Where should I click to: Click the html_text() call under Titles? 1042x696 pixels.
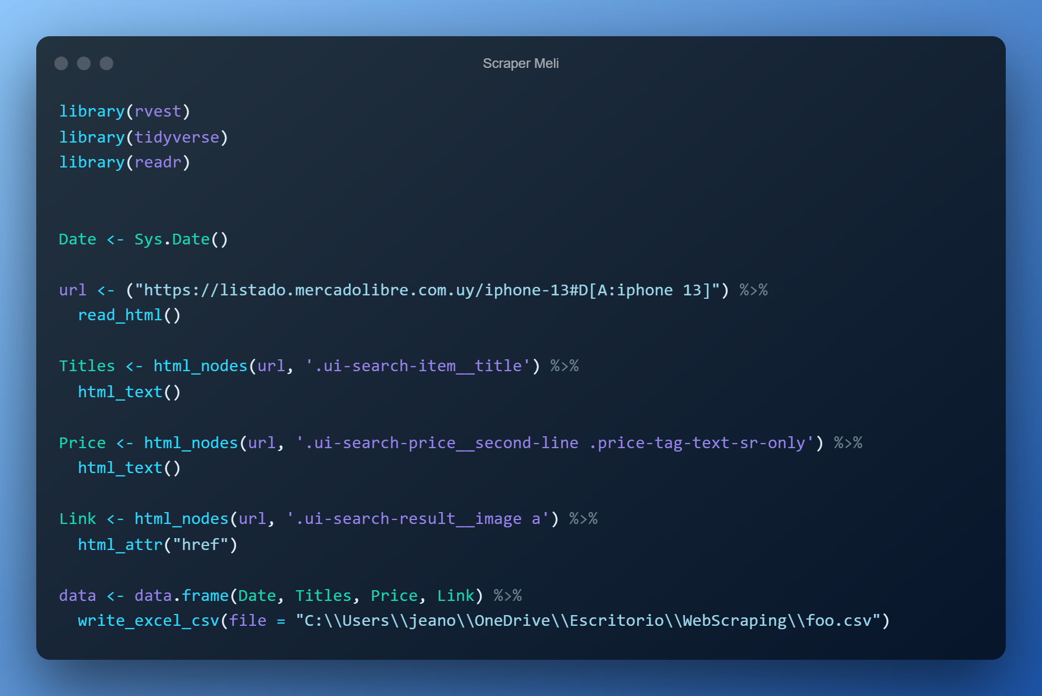(129, 391)
